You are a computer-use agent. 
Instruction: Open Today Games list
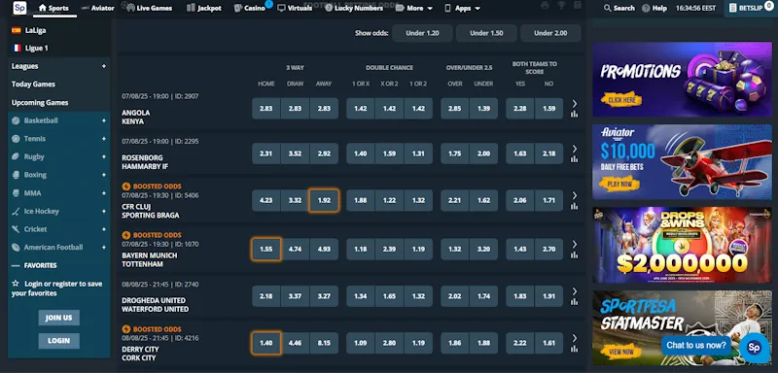tap(33, 85)
